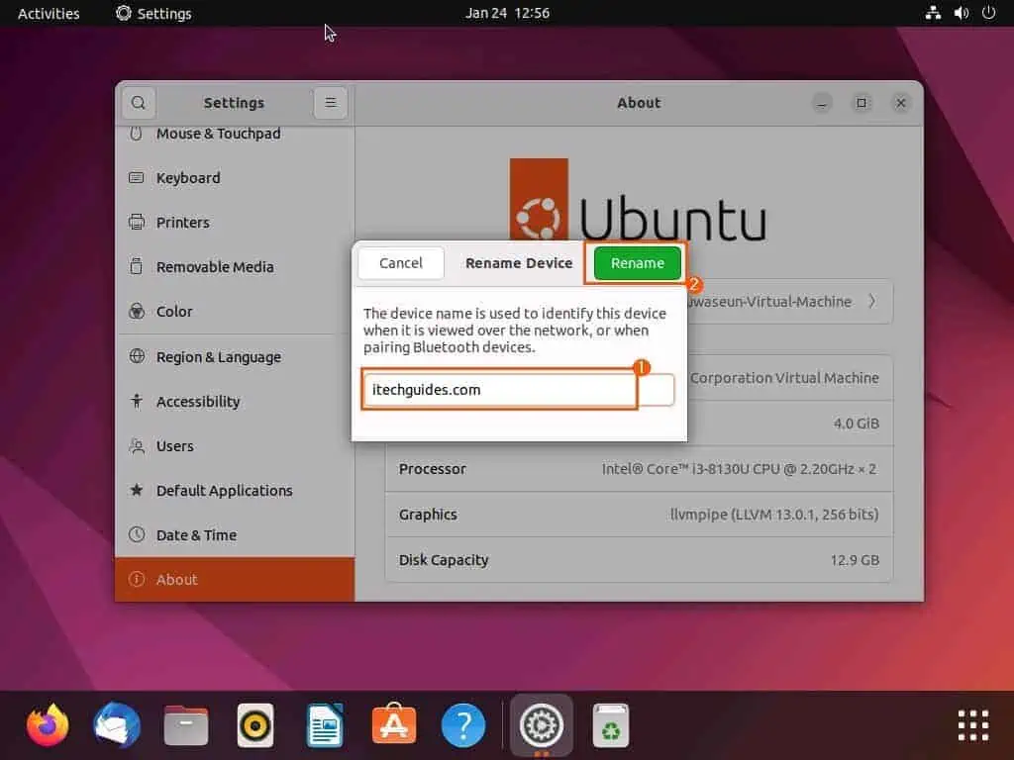
Task: Select Date & Time in sidebar
Action: [196, 535]
